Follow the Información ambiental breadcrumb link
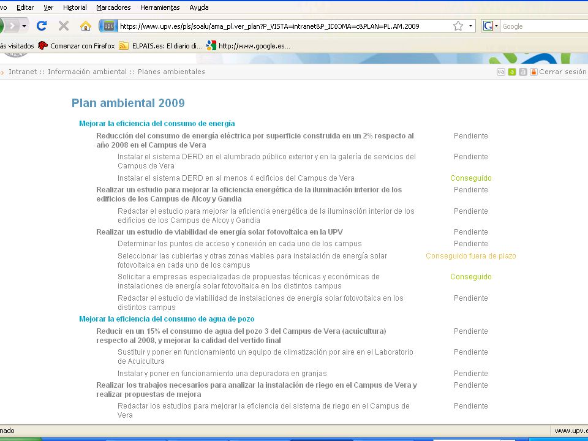Image resolution: width=588 pixels, height=441 pixels. tap(87, 72)
